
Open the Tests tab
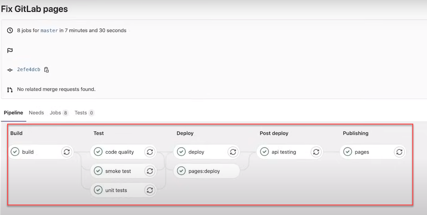click(x=80, y=113)
